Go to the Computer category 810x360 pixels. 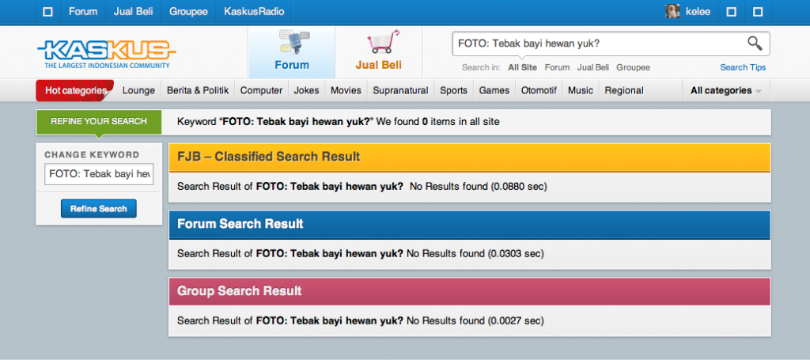261,90
